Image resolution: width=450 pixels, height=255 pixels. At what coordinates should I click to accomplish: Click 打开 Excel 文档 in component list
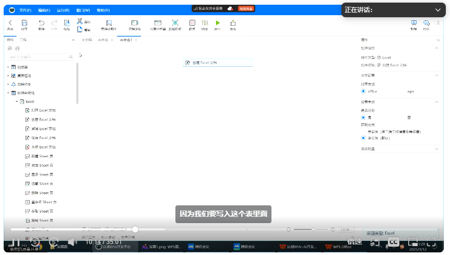(44, 110)
